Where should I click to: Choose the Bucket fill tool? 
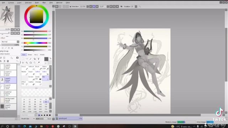pos(32,78)
